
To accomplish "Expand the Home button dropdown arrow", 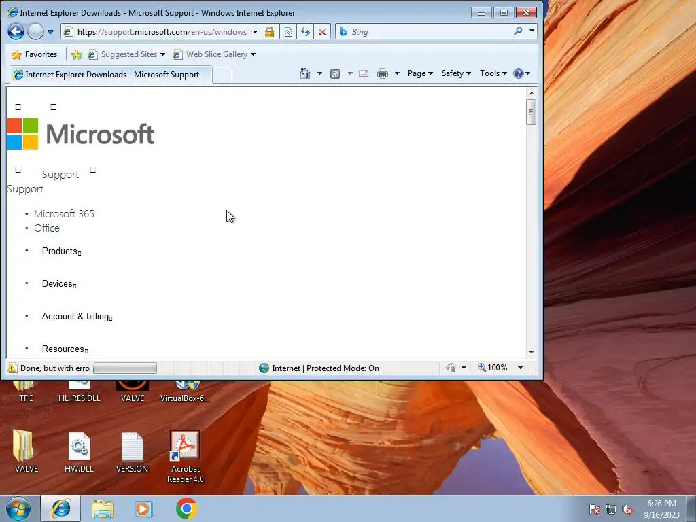I will pyautogui.click(x=319, y=73).
